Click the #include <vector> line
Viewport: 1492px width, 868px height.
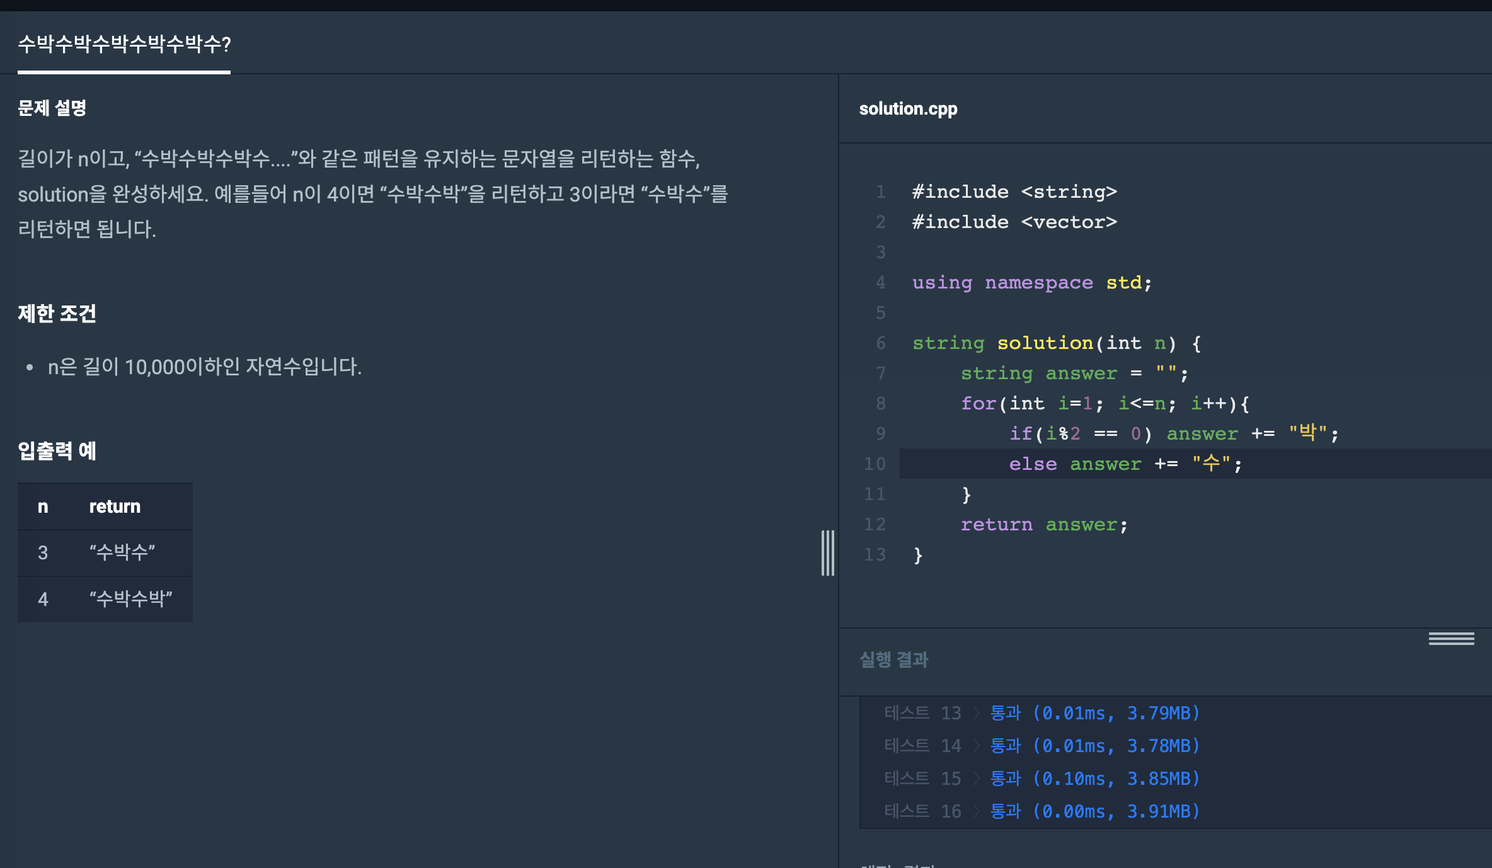1014,222
